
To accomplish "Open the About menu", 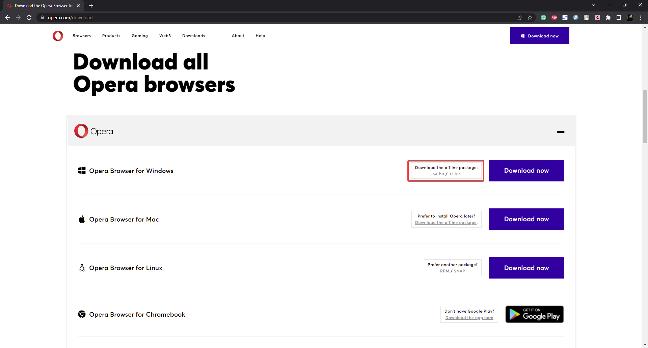I will pos(238,36).
